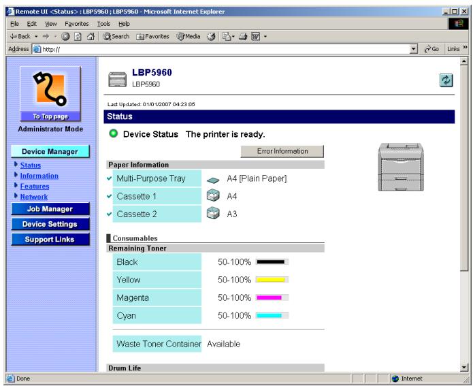Click the scrollbar up arrow

(x=464, y=61)
